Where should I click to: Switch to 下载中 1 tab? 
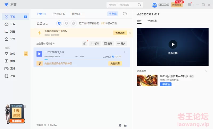tap(42, 14)
